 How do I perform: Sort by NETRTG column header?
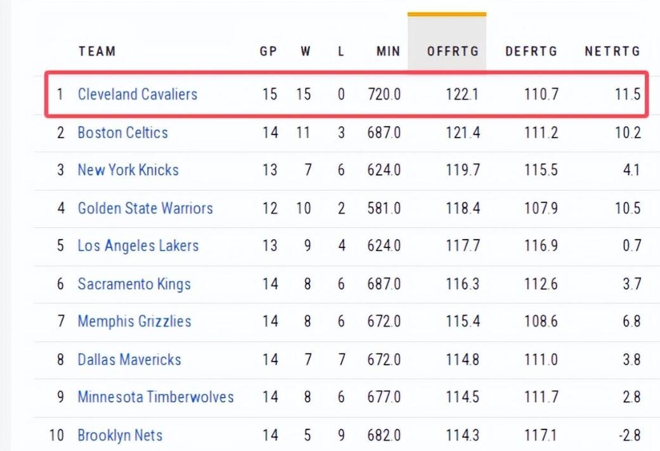click(612, 51)
